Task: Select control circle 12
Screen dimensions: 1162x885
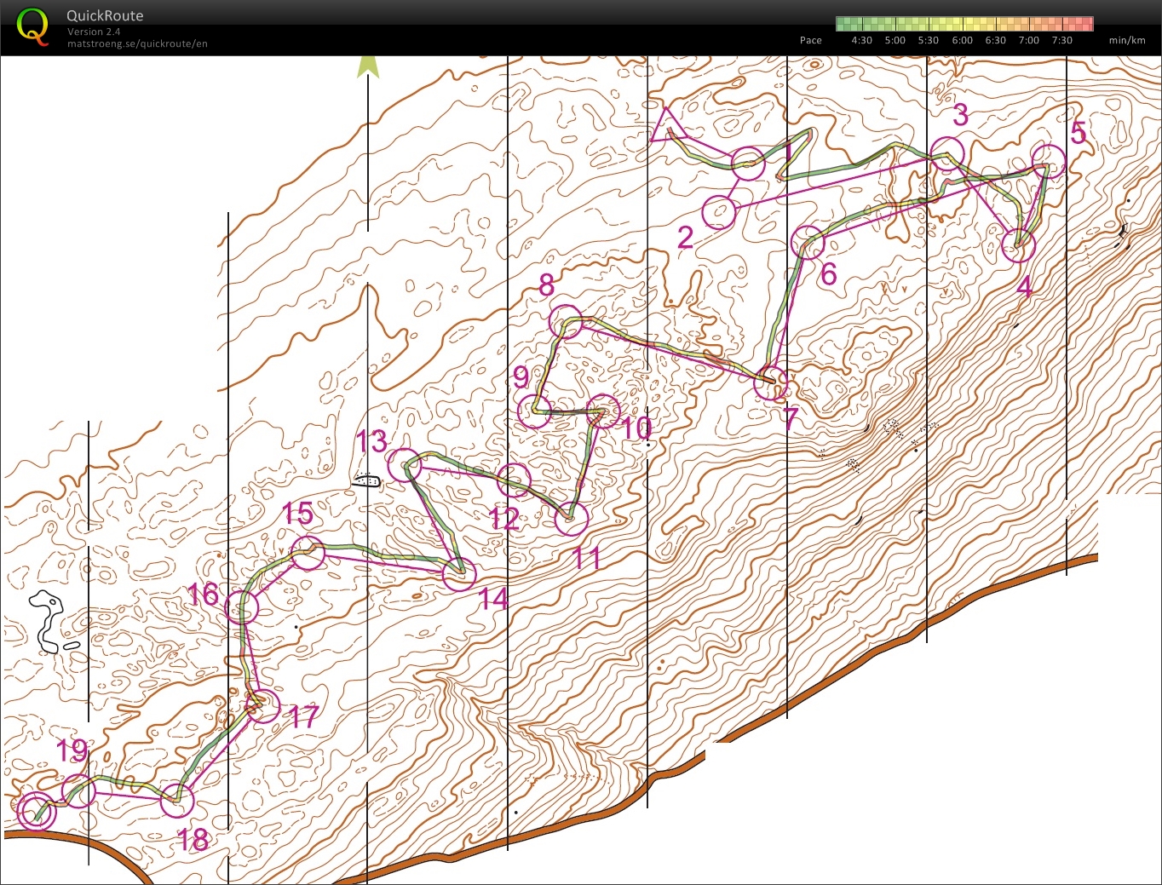Action: point(514,480)
